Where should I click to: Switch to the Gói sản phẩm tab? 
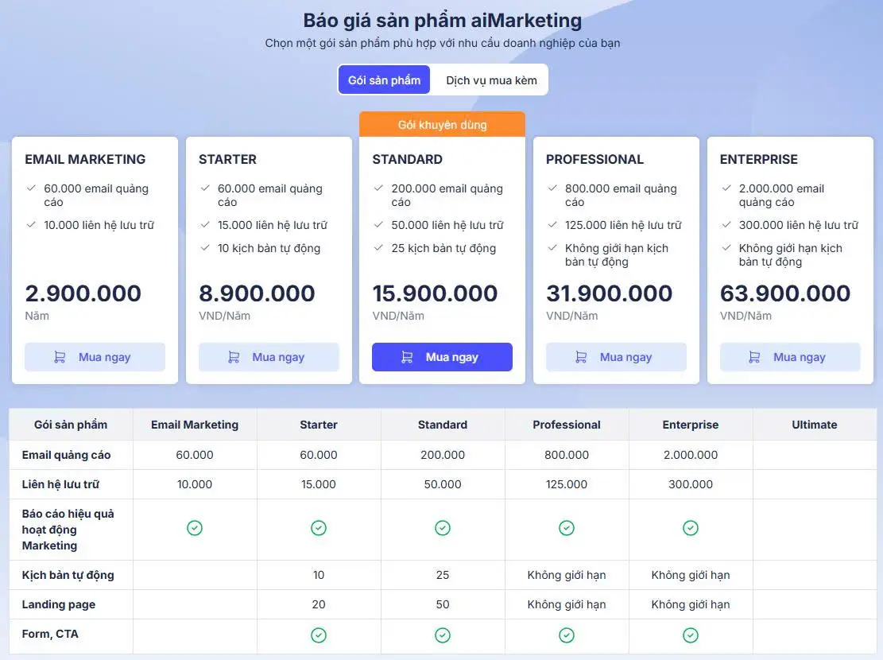tap(384, 80)
